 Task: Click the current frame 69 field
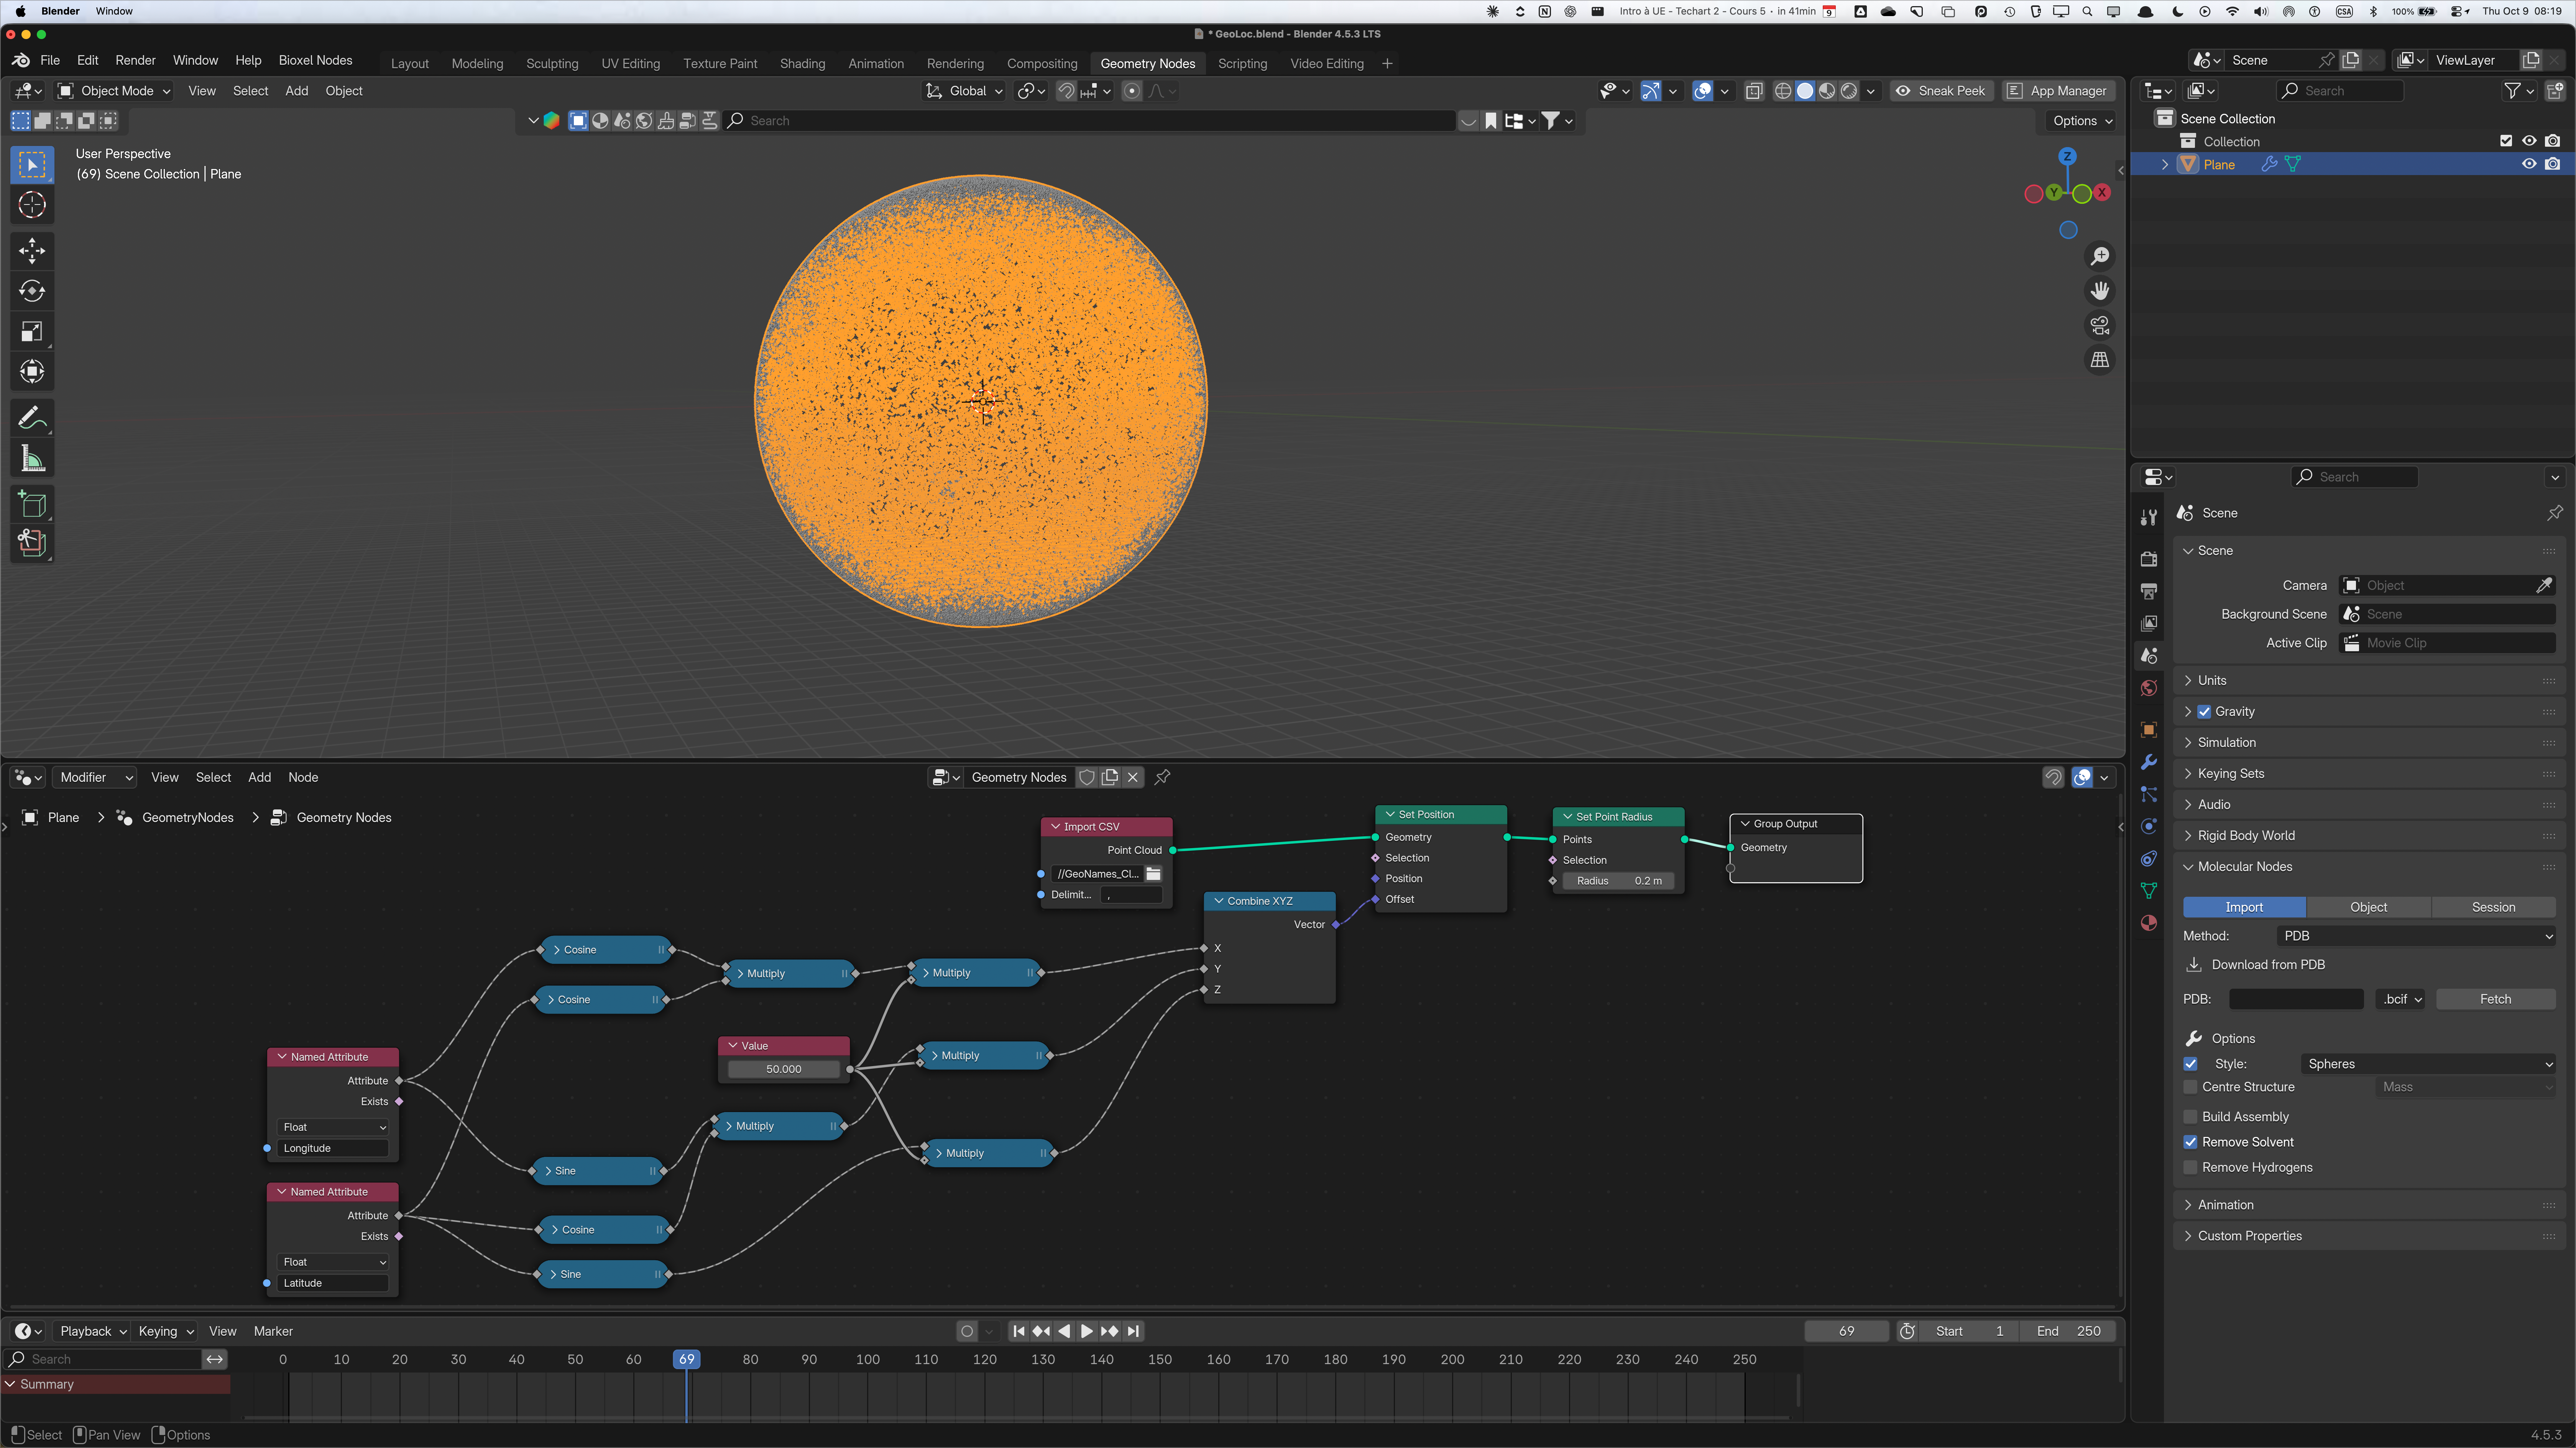pos(1846,1331)
